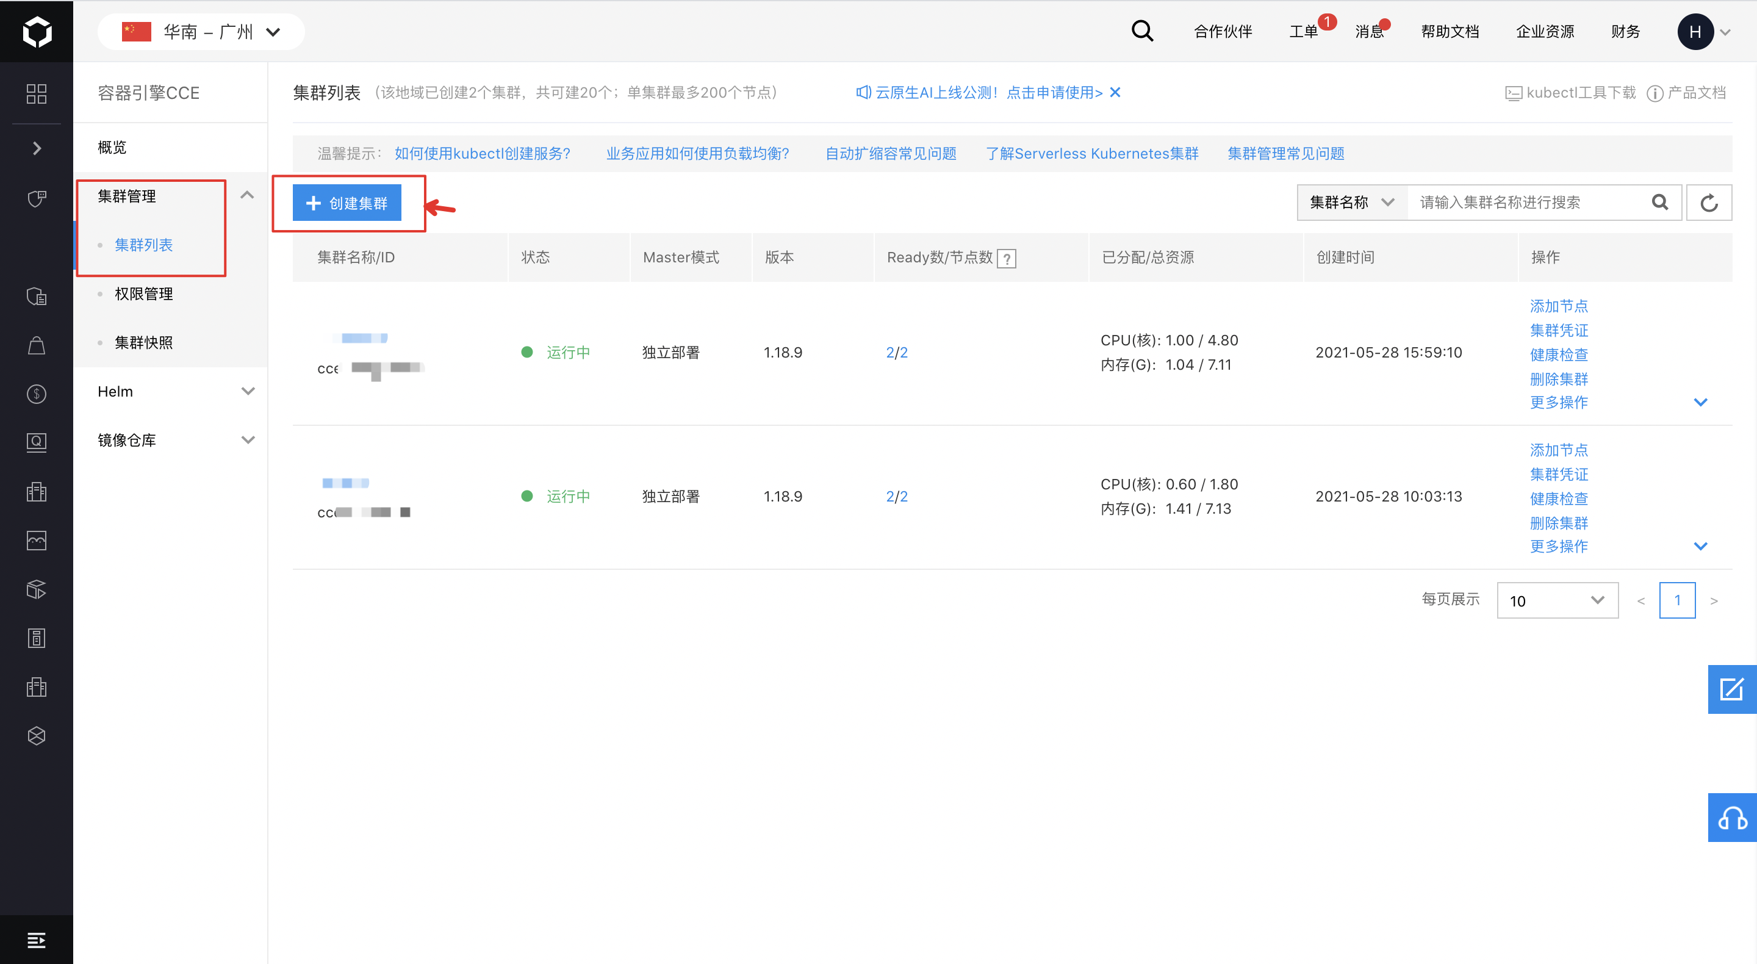Click the search icon in cluster search box
The height and width of the screenshot is (964, 1757).
[1659, 202]
